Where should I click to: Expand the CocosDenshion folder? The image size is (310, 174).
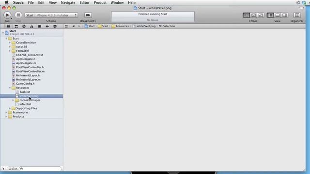pyautogui.click(x=10, y=43)
